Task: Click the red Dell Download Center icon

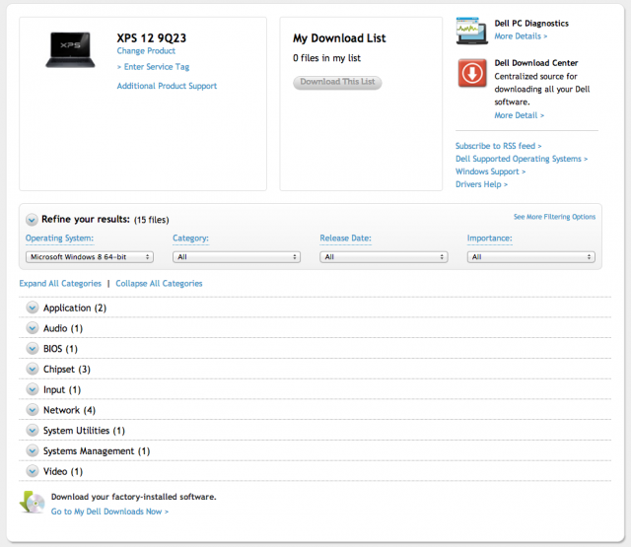Action: (472, 73)
